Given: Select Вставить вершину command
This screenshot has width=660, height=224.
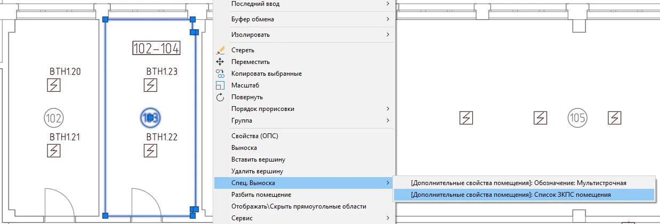Looking at the screenshot, I should (258, 159).
